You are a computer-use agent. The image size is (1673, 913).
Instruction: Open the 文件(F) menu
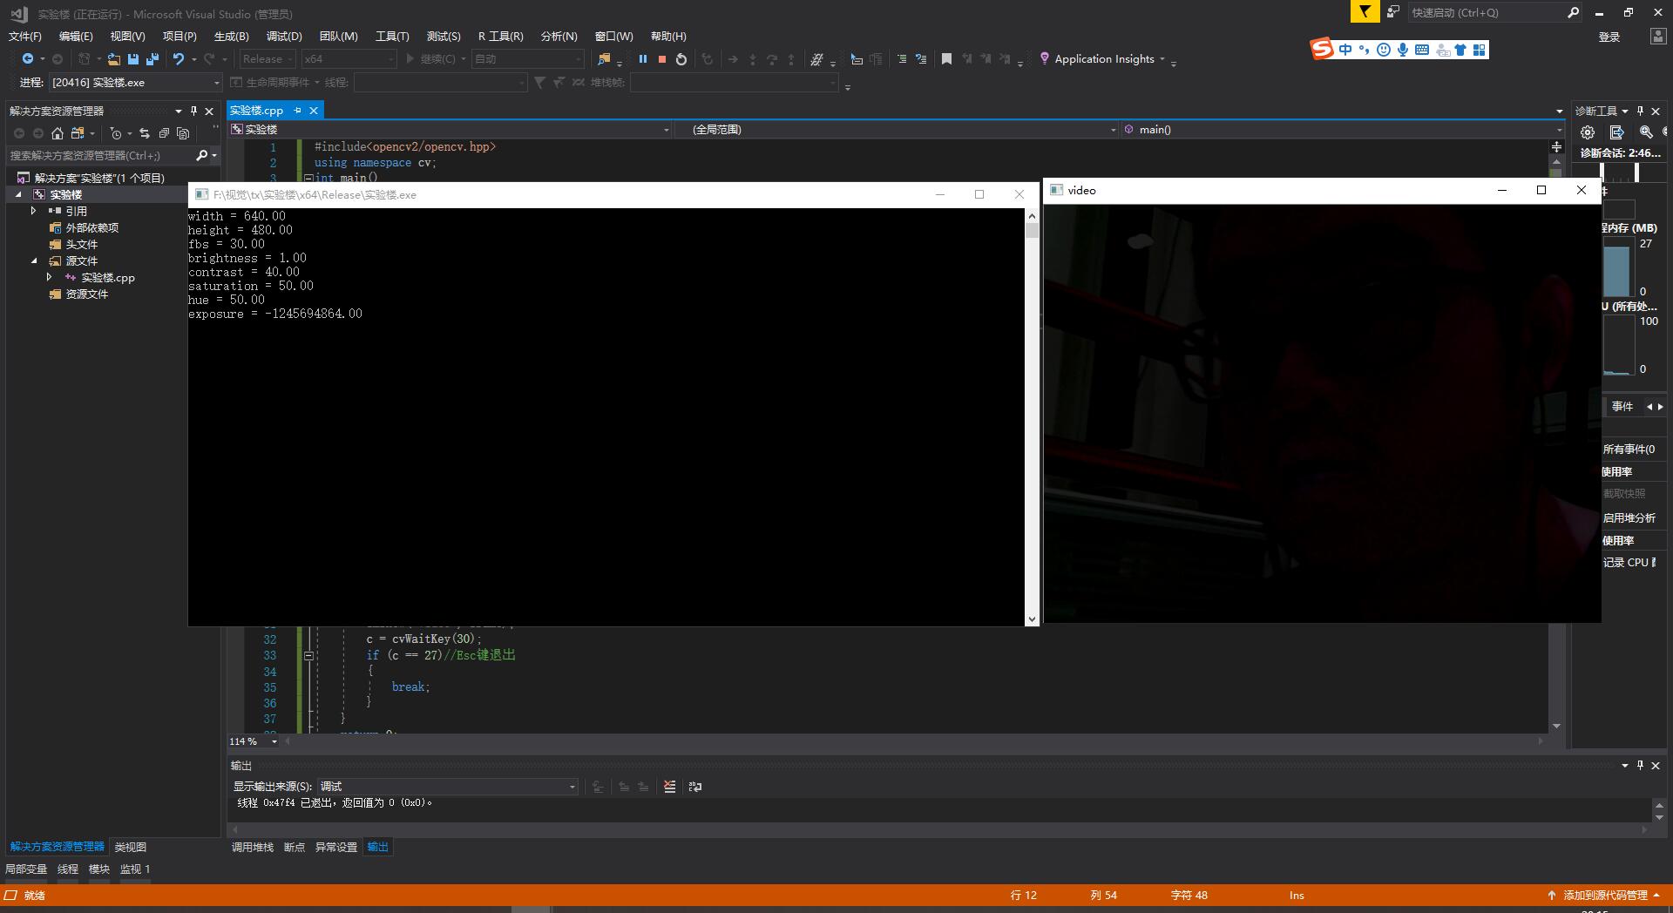(x=24, y=36)
